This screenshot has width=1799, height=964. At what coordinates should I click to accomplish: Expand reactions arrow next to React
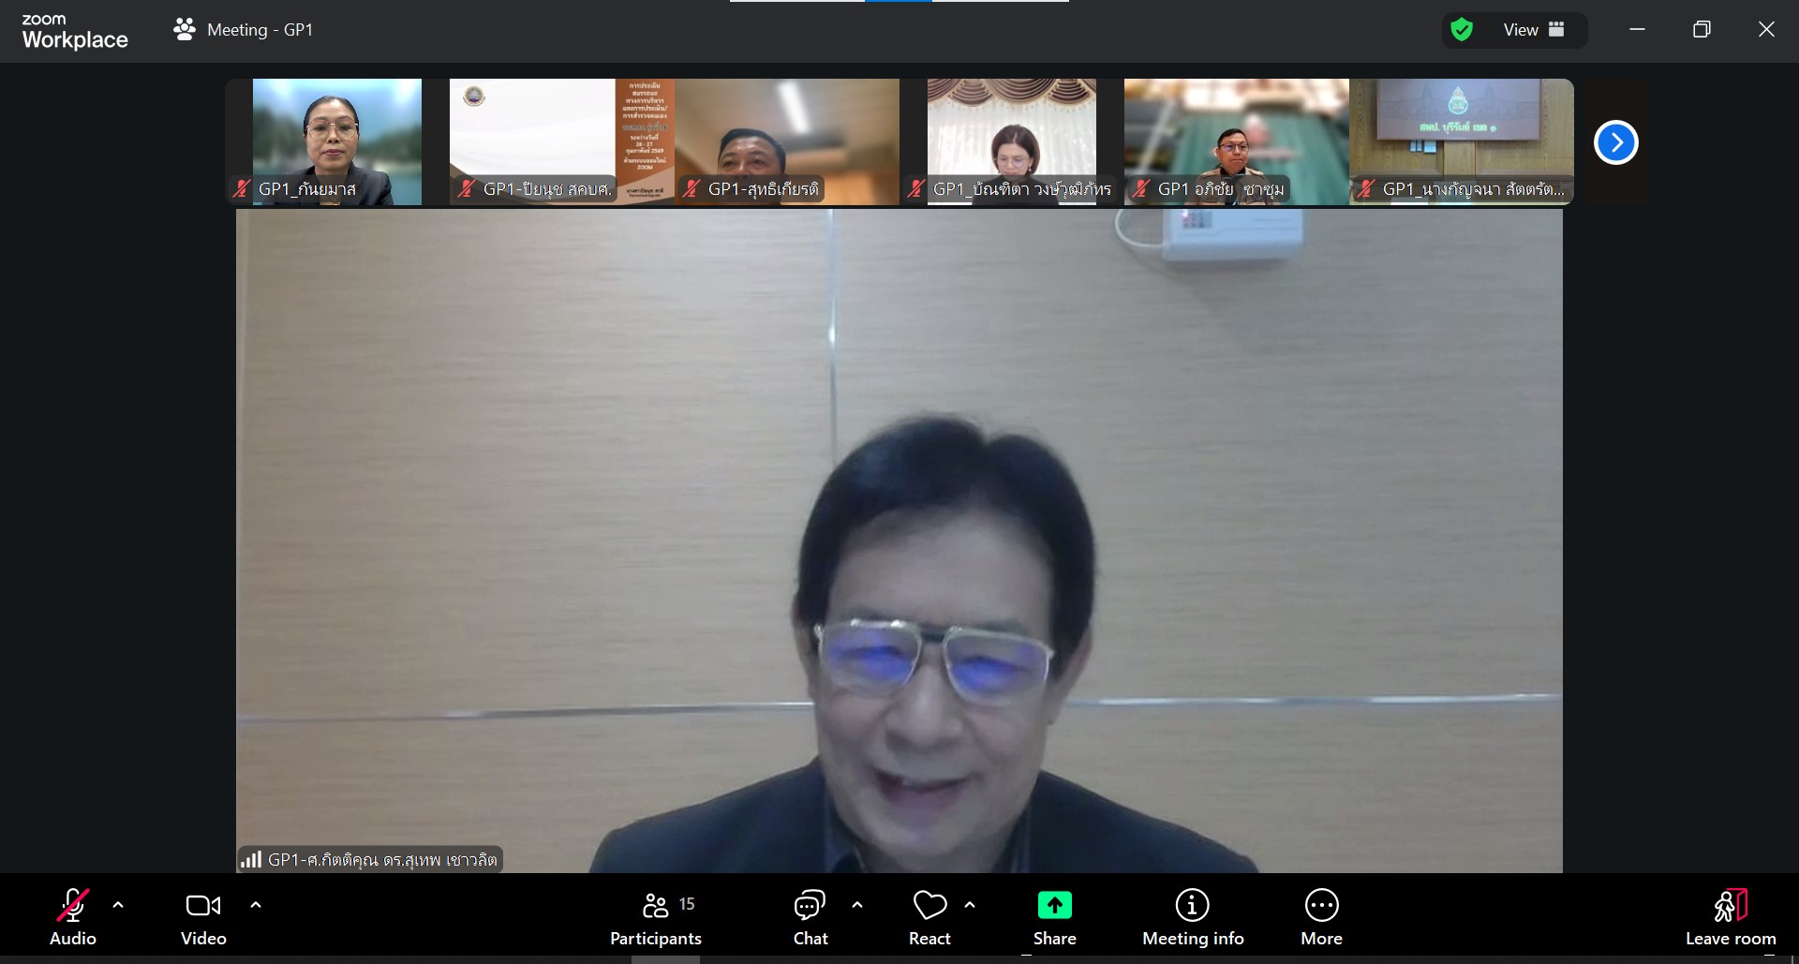[x=970, y=905]
